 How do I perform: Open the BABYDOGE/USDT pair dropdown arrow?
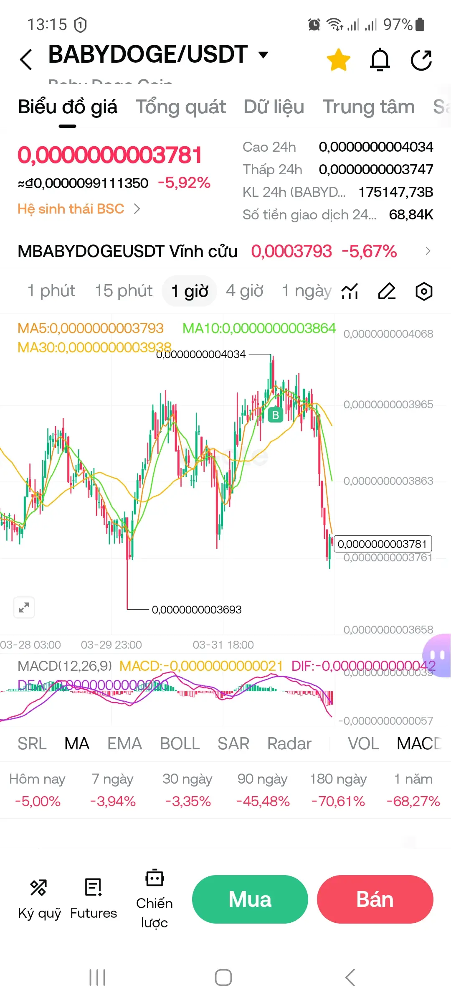[263, 55]
